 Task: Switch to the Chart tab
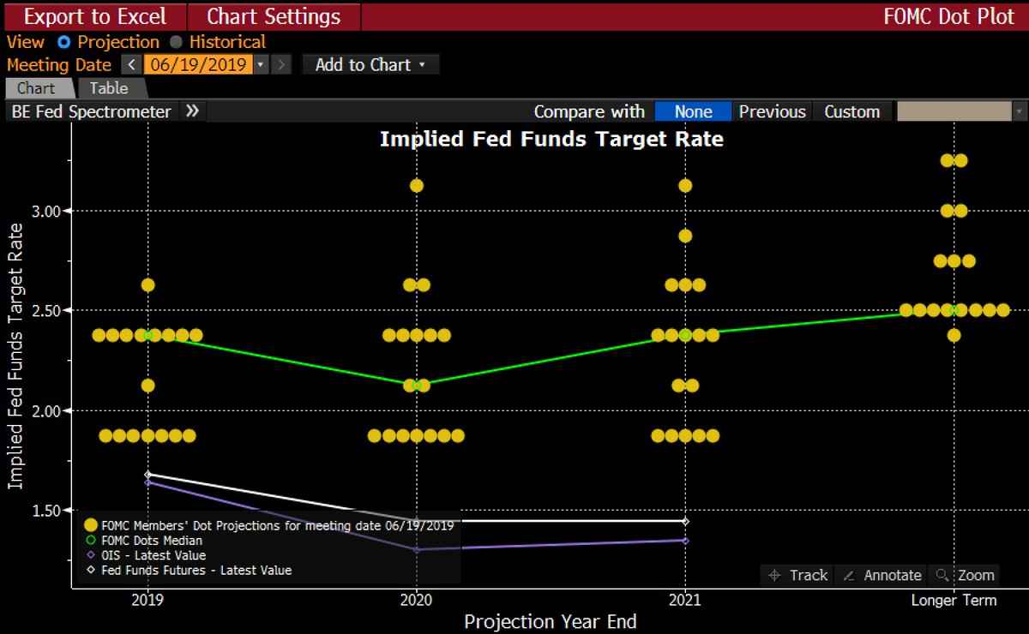coord(36,88)
